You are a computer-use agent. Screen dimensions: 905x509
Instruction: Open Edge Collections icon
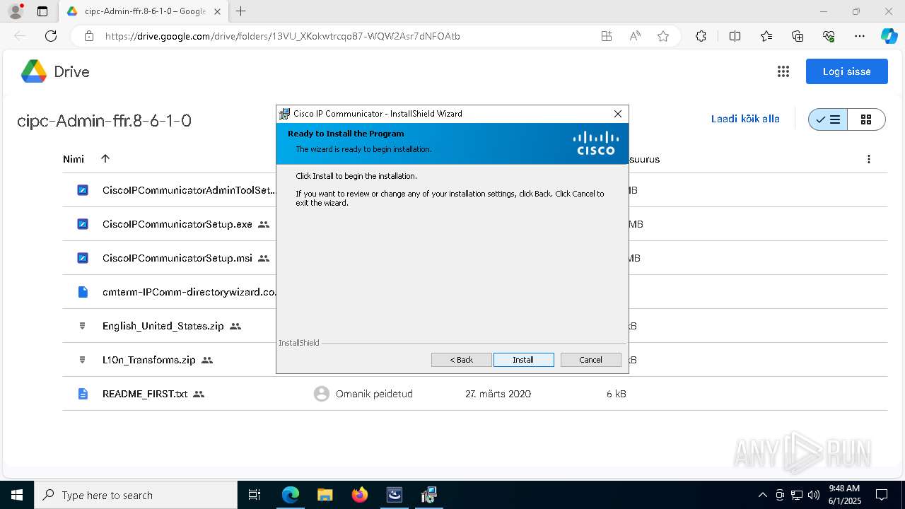pyautogui.click(x=798, y=36)
